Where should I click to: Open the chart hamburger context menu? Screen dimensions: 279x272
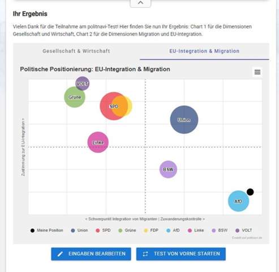tap(257, 72)
